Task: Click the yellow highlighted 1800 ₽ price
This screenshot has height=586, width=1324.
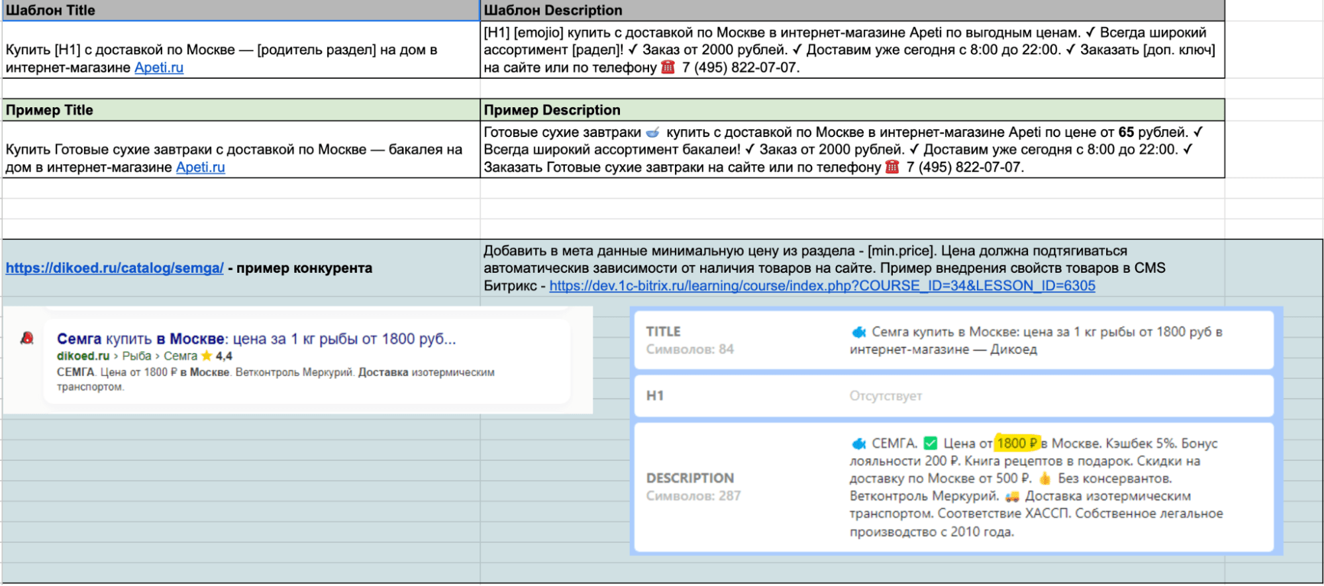Action: [1017, 444]
